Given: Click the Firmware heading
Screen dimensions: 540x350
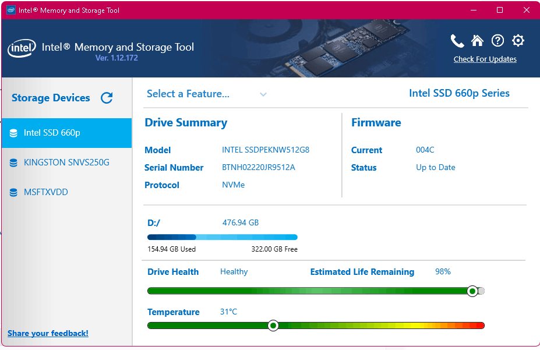Looking at the screenshot, I should pyautogui.click(x=376, y=123).
